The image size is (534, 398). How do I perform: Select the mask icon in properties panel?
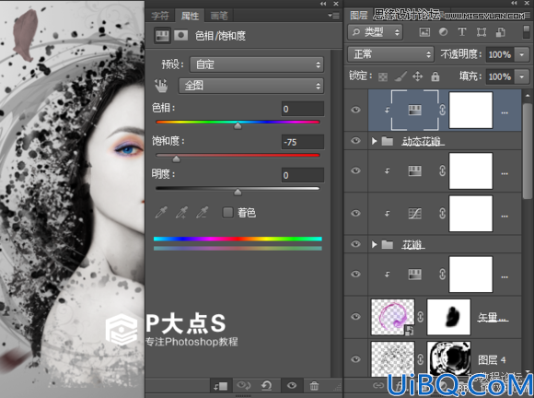180,35
